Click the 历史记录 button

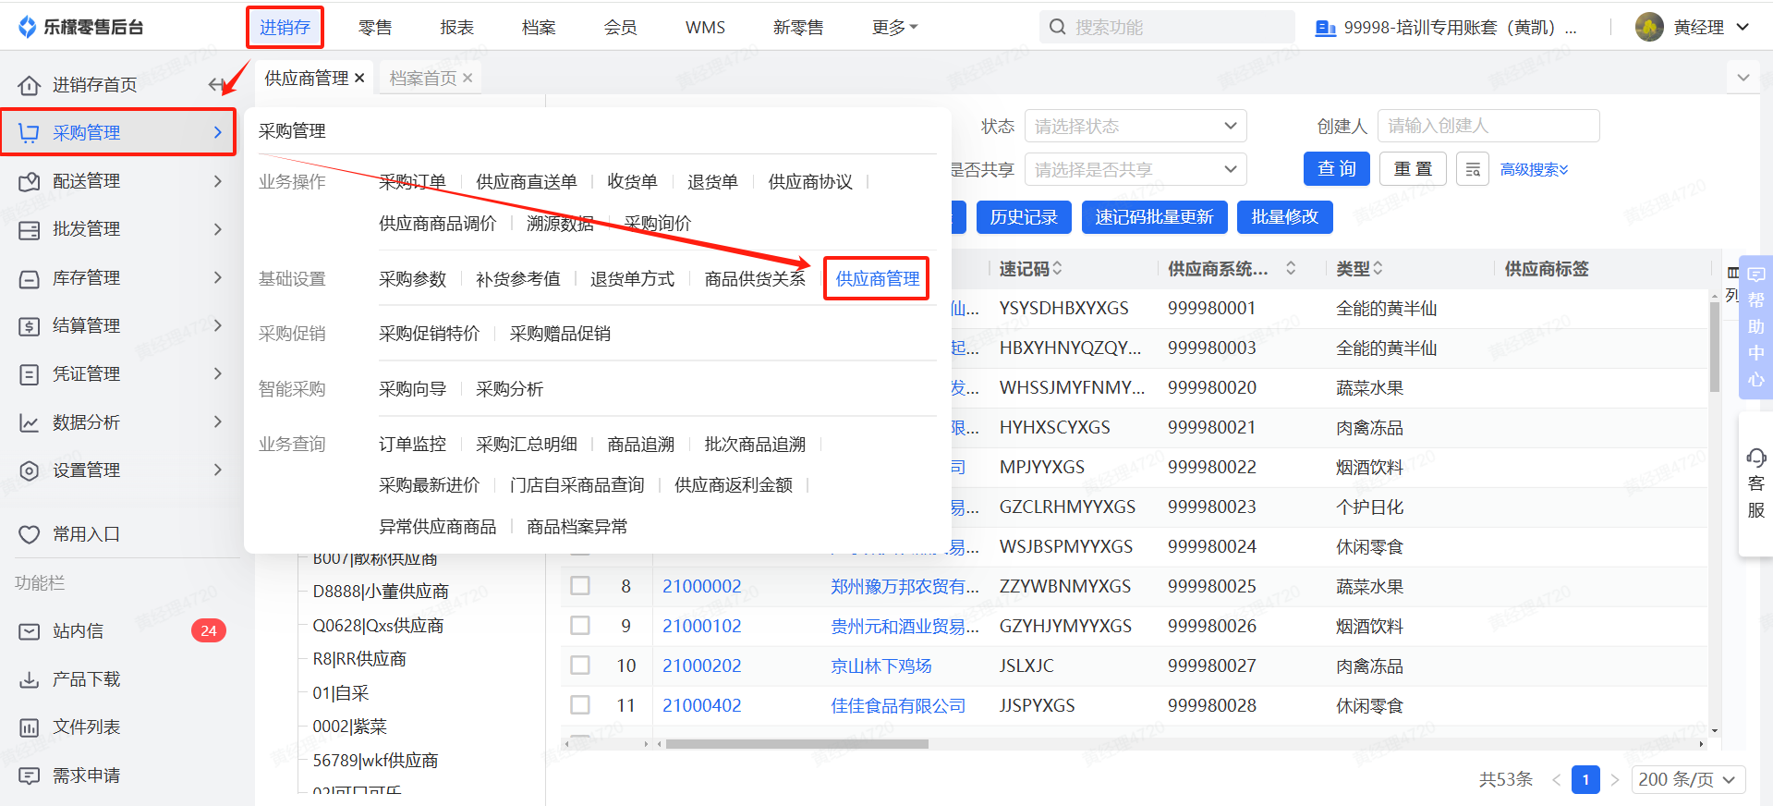(x=1024, y=217)
